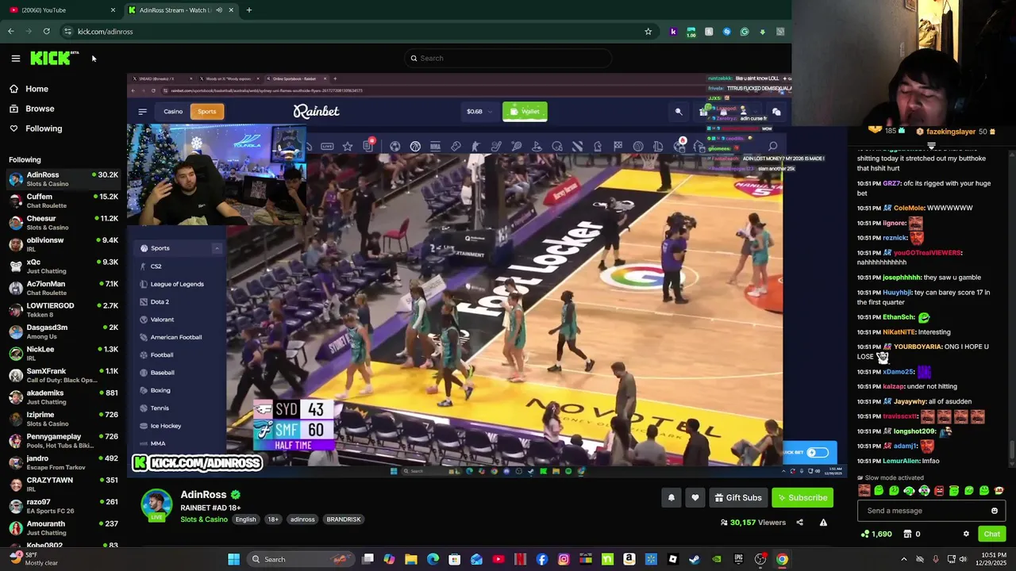Image resolution: width=1016 pixels, height=571 pixels.
Task: Open Netflix from the taskbar
Action: point(520,559)
